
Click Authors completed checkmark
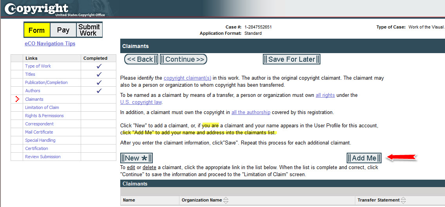(x=99, y=91)
